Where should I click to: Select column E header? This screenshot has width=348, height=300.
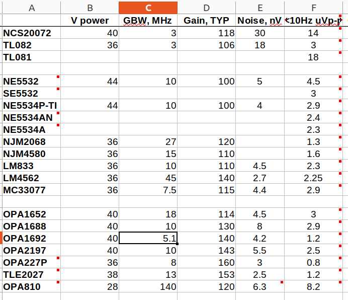(260, 8)
